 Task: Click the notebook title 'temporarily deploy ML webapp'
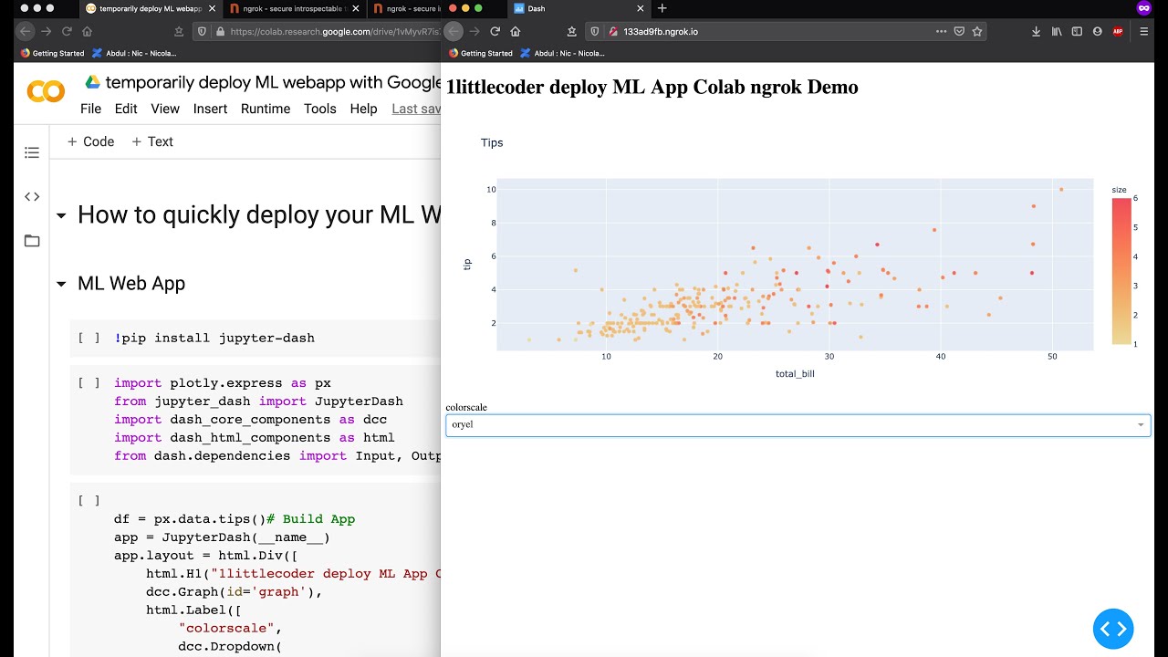coord(273,83)
